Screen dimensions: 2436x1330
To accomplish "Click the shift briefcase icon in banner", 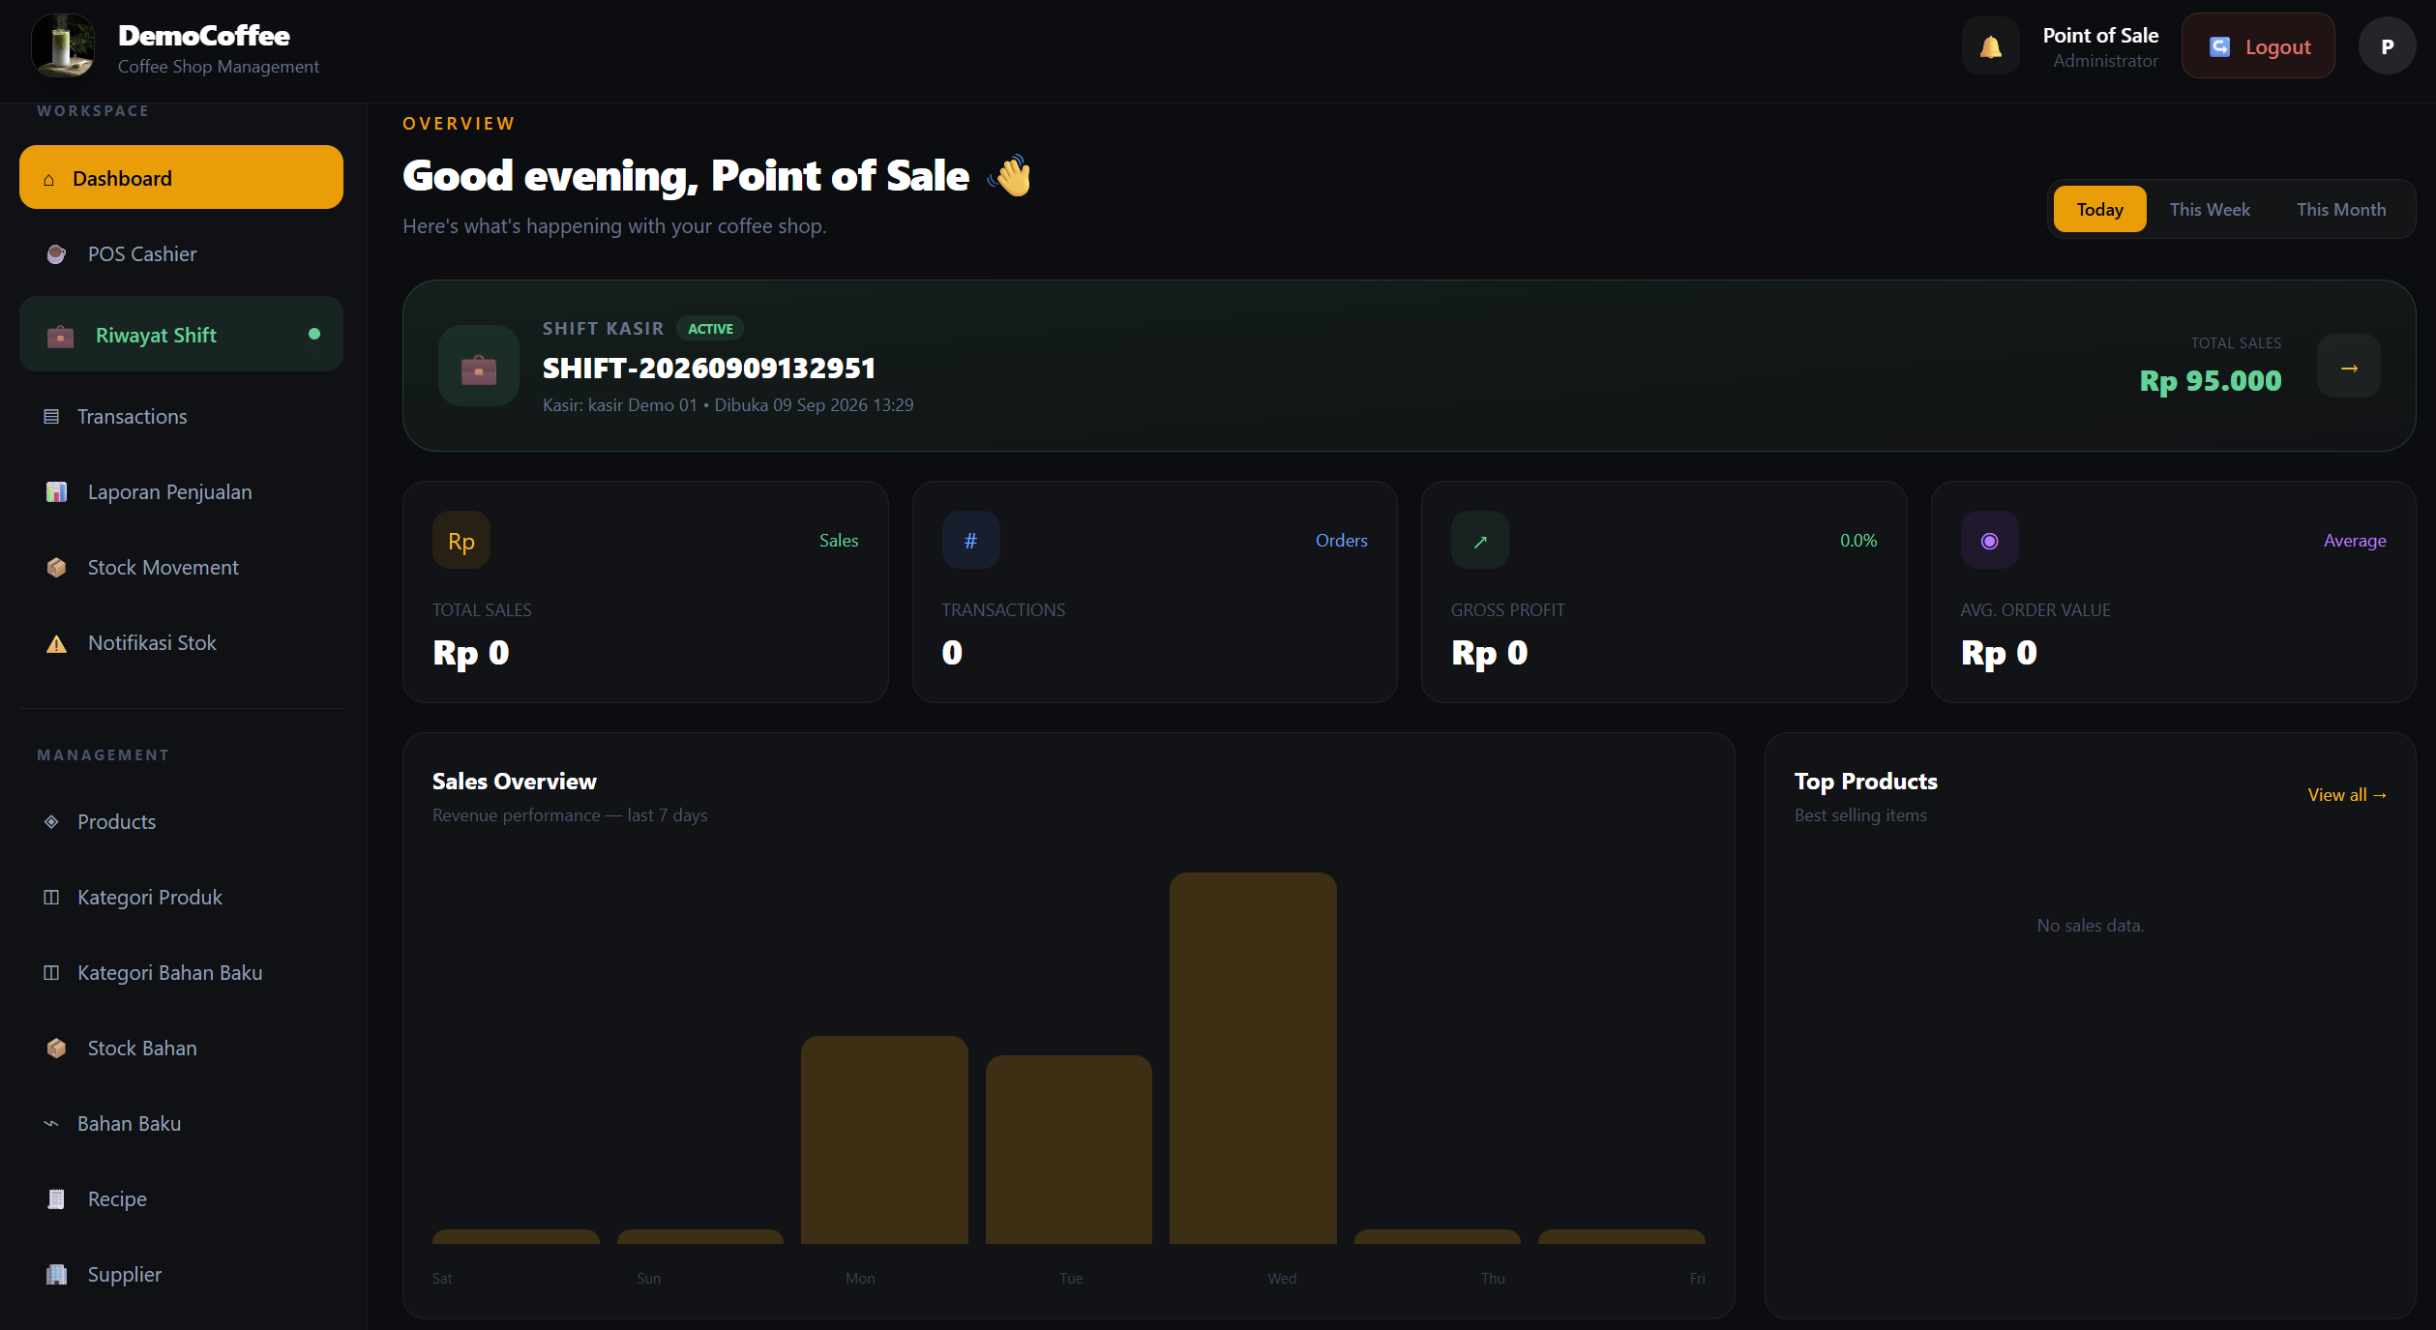I will pos(479,366).
